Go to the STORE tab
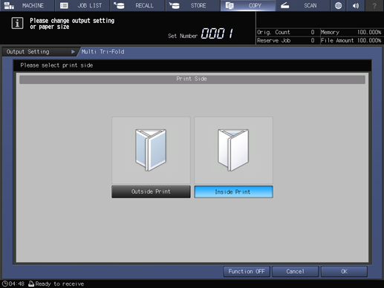This screenshot has width=384, height=288. click(x=192, y=5)
